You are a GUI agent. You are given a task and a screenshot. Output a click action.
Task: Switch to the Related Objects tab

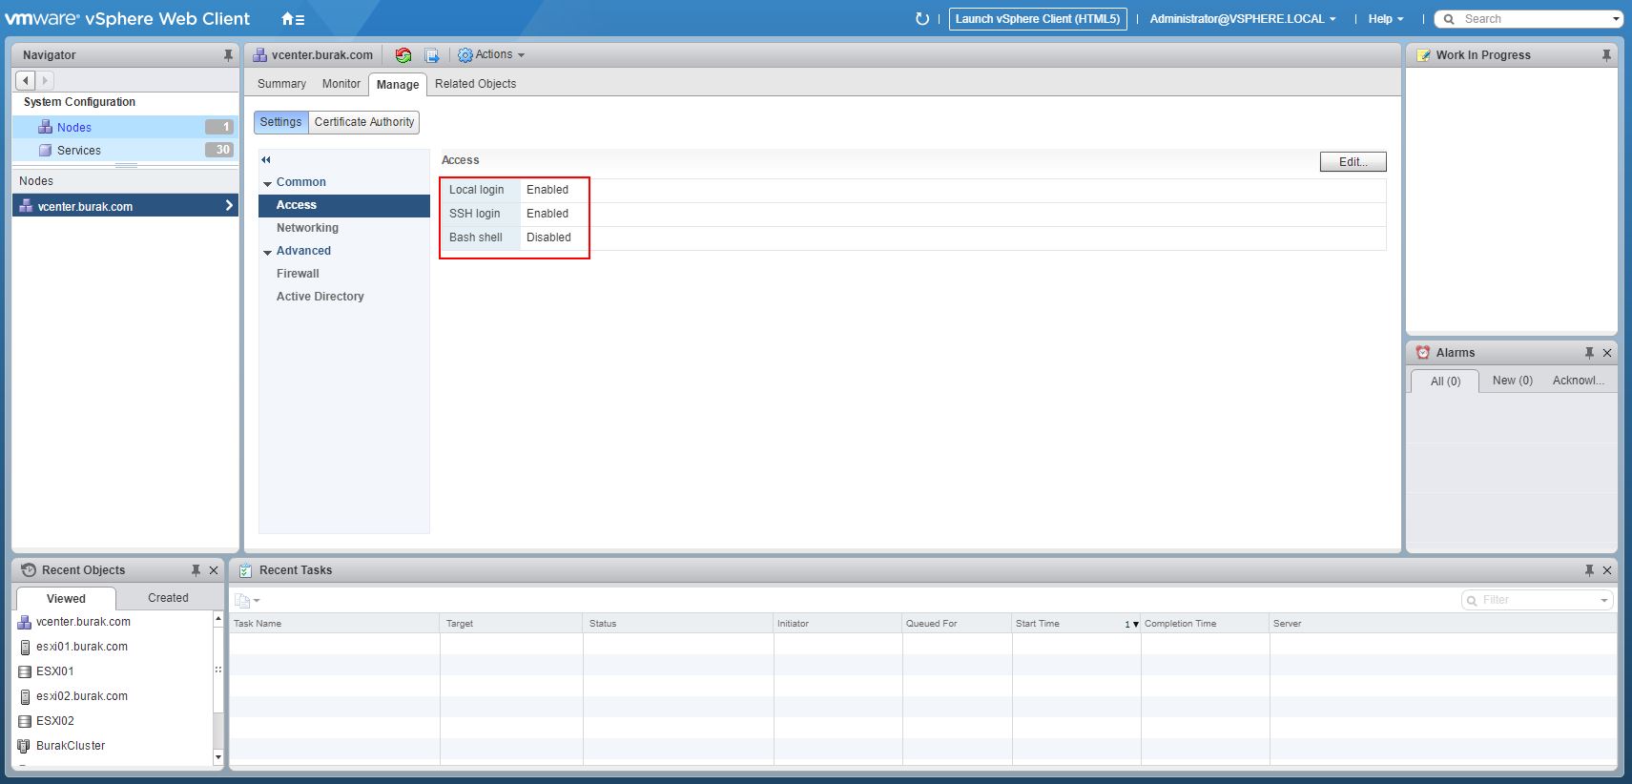(475, 84)
